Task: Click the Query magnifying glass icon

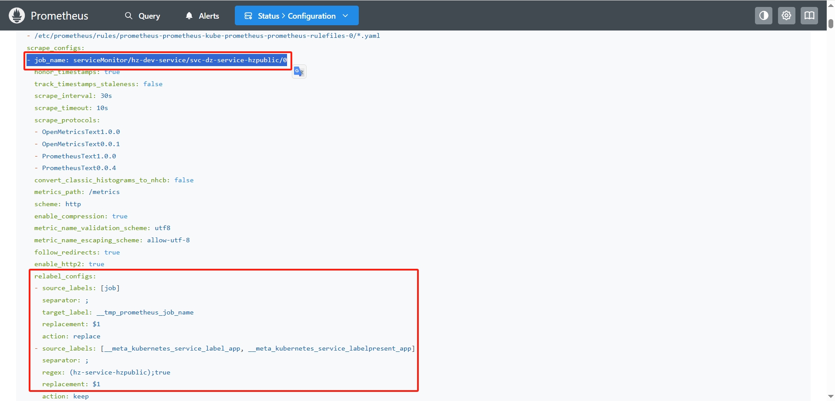Action: [x=128, y=16]
